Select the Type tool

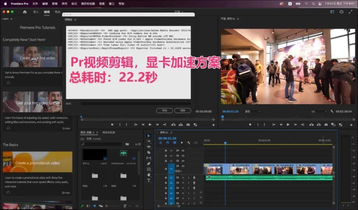pos(149,180)
